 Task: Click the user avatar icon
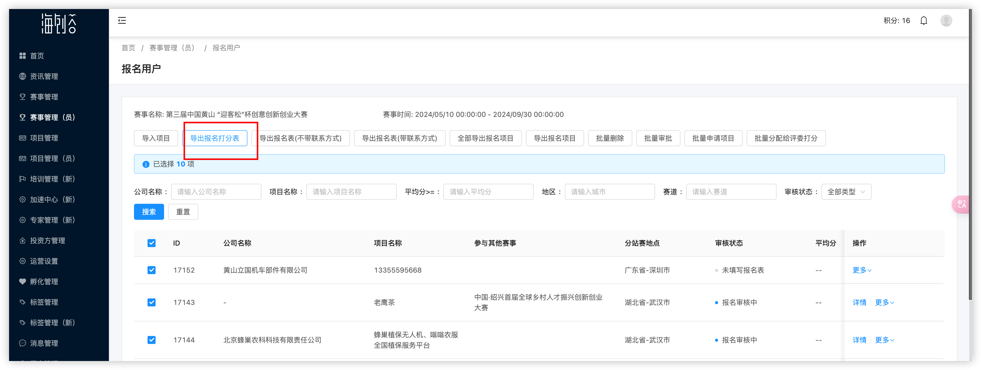tap(946, 21)
